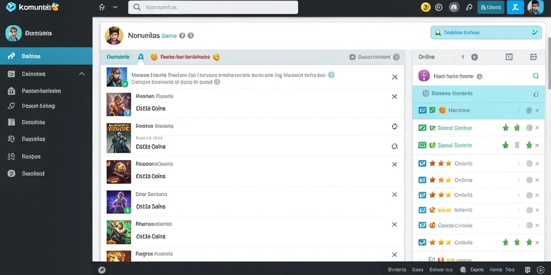Viewport: 551px width, 275px height.
Task: Expand the chevron beside the home icon
Action: tap(115, 7)
